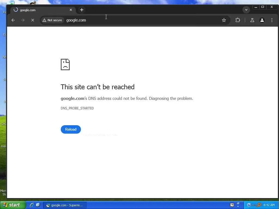Image resolution: width=279 pixels, height=209 pixels.
Task: Open the Extensions puzzle icon
Action: pos(238,20)
